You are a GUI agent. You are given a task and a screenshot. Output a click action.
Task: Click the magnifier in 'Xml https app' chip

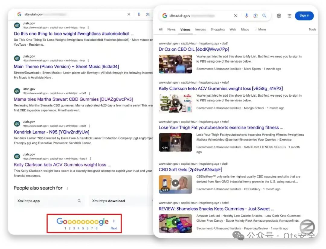tap(79, 201)
